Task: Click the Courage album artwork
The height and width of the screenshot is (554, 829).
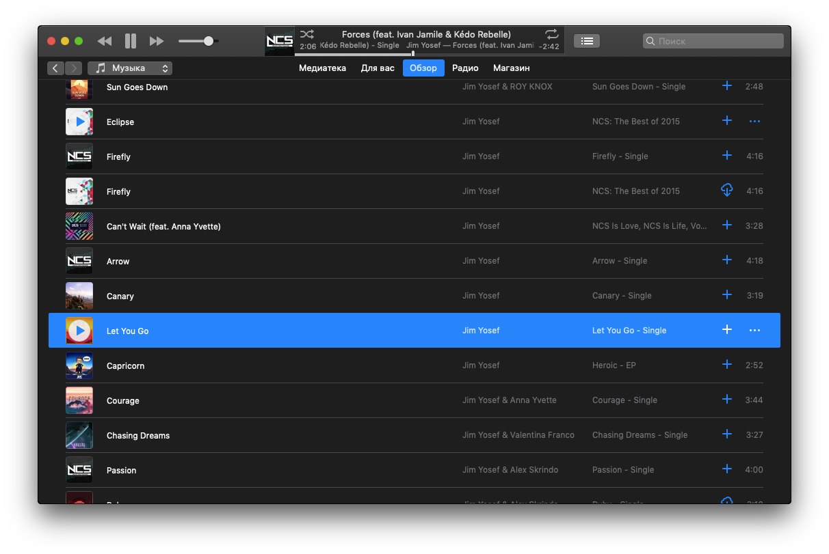Action: point(79,400)
